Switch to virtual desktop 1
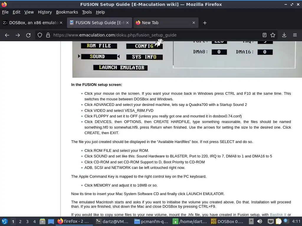The width and height of the screenshot is (302, 226). (13, 222)
